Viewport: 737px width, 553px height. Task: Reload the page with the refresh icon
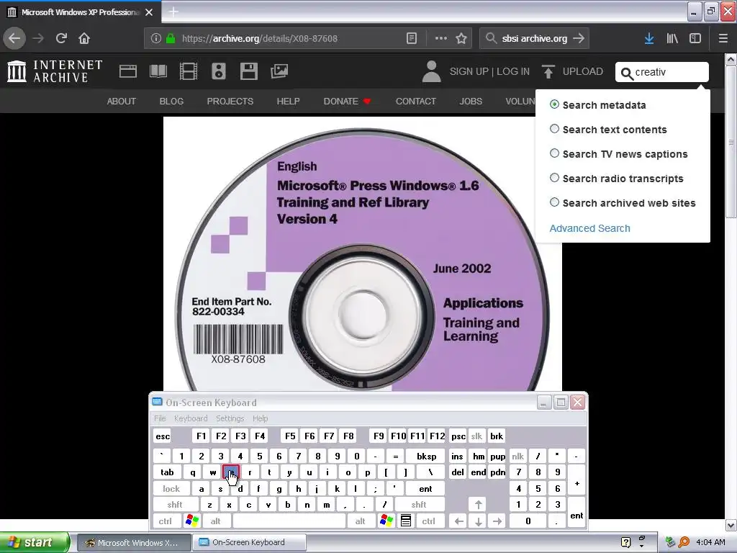[61, 38]
